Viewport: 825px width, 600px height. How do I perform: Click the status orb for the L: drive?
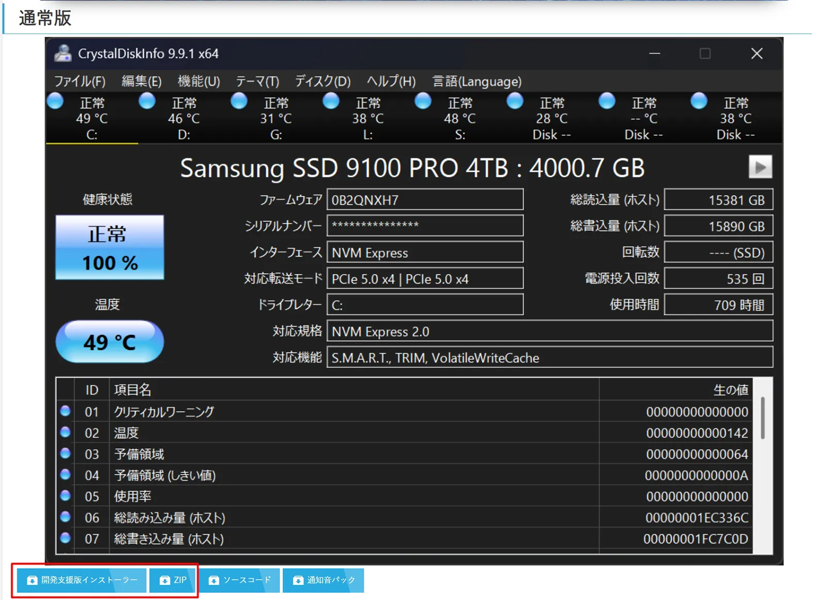(331, 101)
